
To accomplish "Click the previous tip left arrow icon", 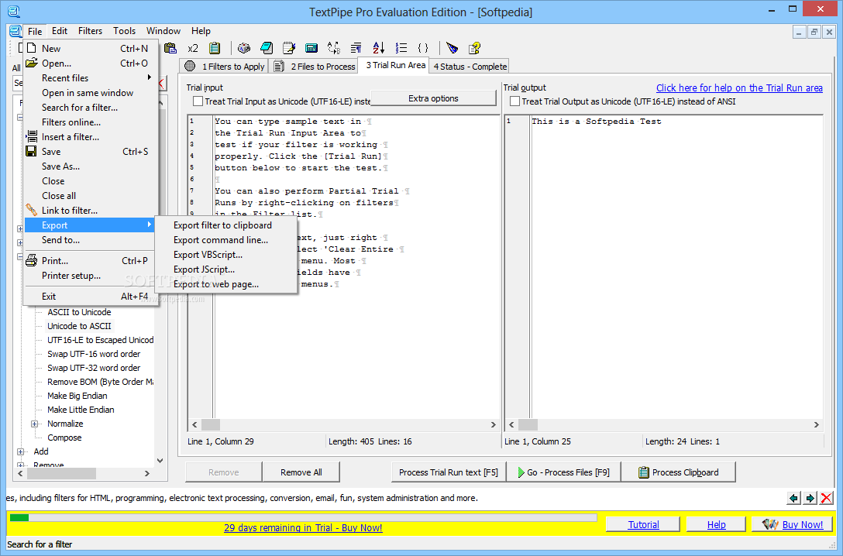I will pos(793,498).
